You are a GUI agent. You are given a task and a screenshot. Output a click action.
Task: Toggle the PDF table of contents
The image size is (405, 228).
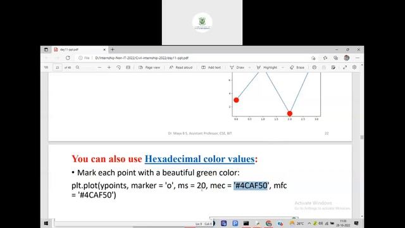[46, 68]
